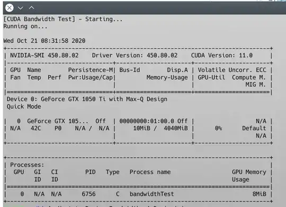Click the downward chevron in title bar
This screenshot has height=207, width=286.
(21, 8)
